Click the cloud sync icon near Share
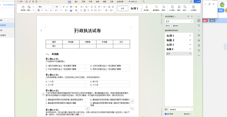This screenshot has width=227, height=117. 191,1
